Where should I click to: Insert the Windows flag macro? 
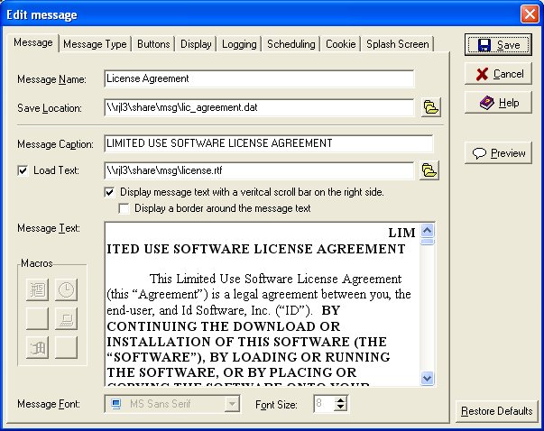pos(37,347)
